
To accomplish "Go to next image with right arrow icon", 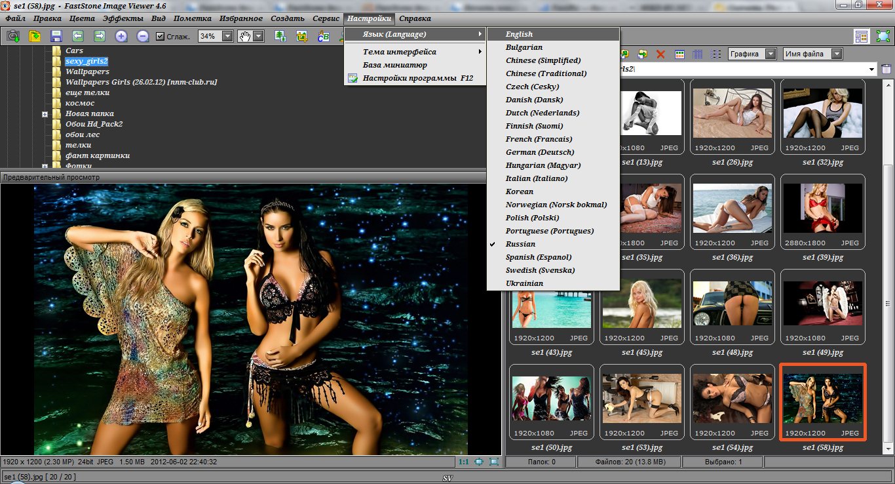I will point(100,37).
